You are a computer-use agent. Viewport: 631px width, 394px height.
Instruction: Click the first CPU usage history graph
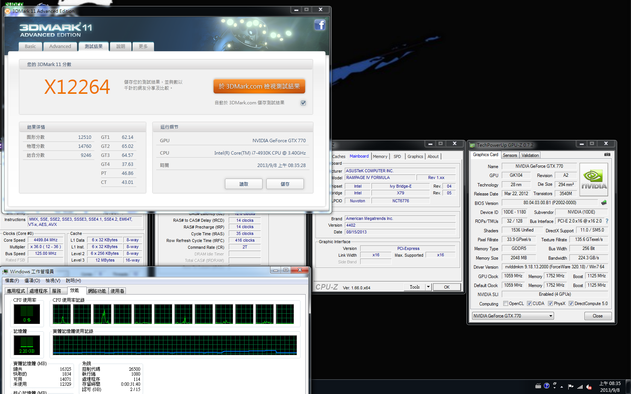[62, 314]
